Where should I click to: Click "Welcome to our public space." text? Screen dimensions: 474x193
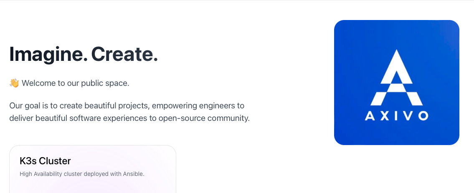tap(76, 83)
